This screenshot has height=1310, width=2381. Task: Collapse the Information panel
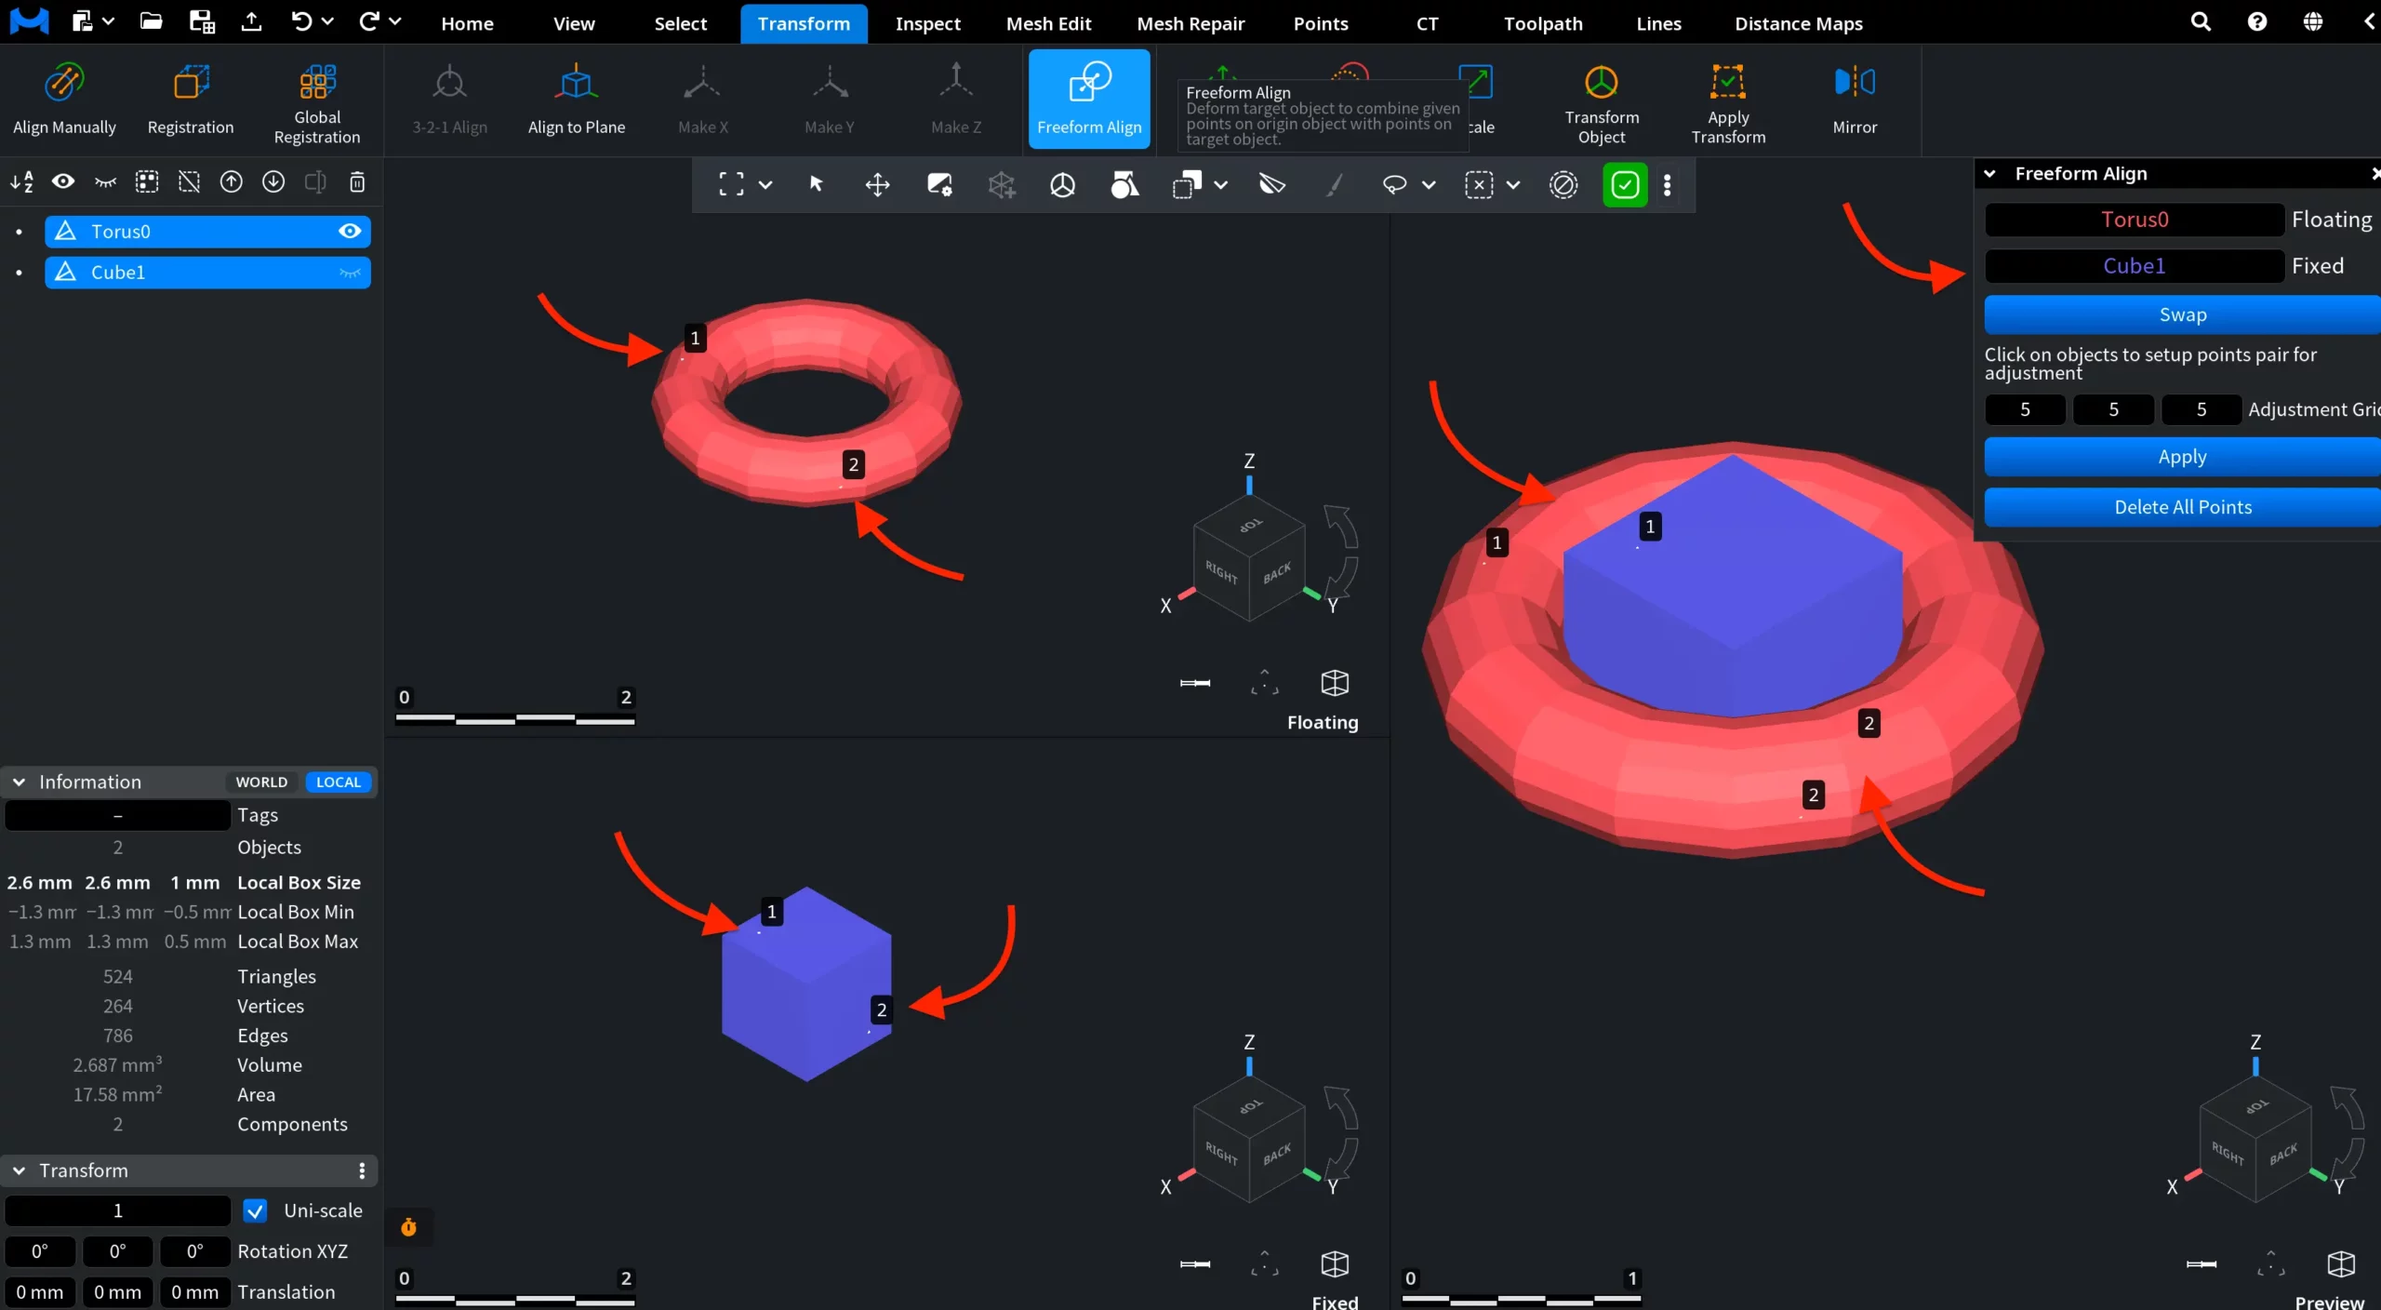tap(19, 782)
